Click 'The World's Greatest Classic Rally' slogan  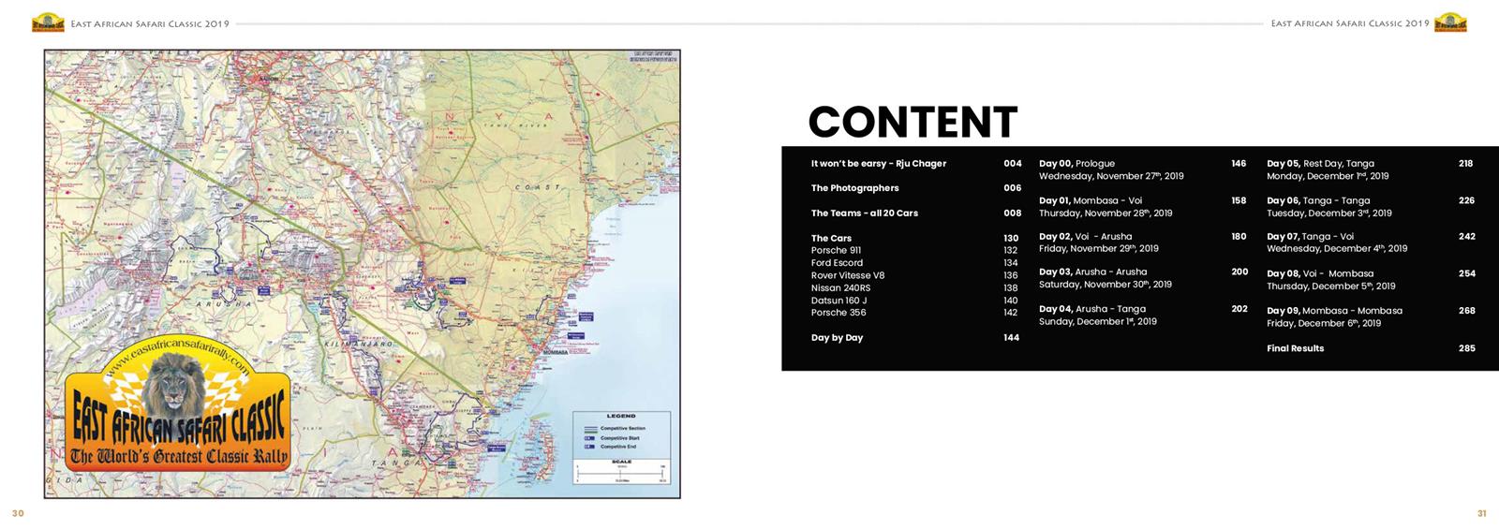pos(180,457)
